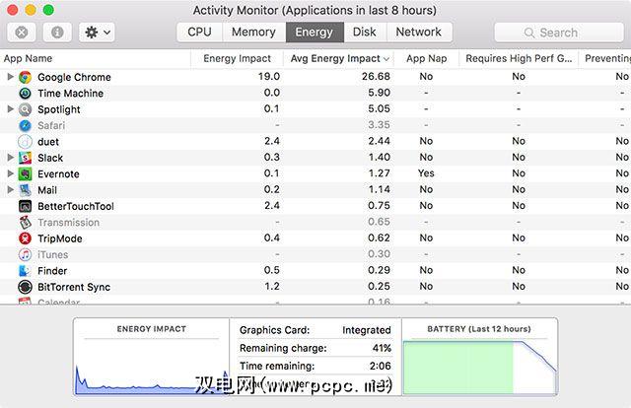631x408 pixels.
Task: Select the TripMode row name
Action: point(60,238)
